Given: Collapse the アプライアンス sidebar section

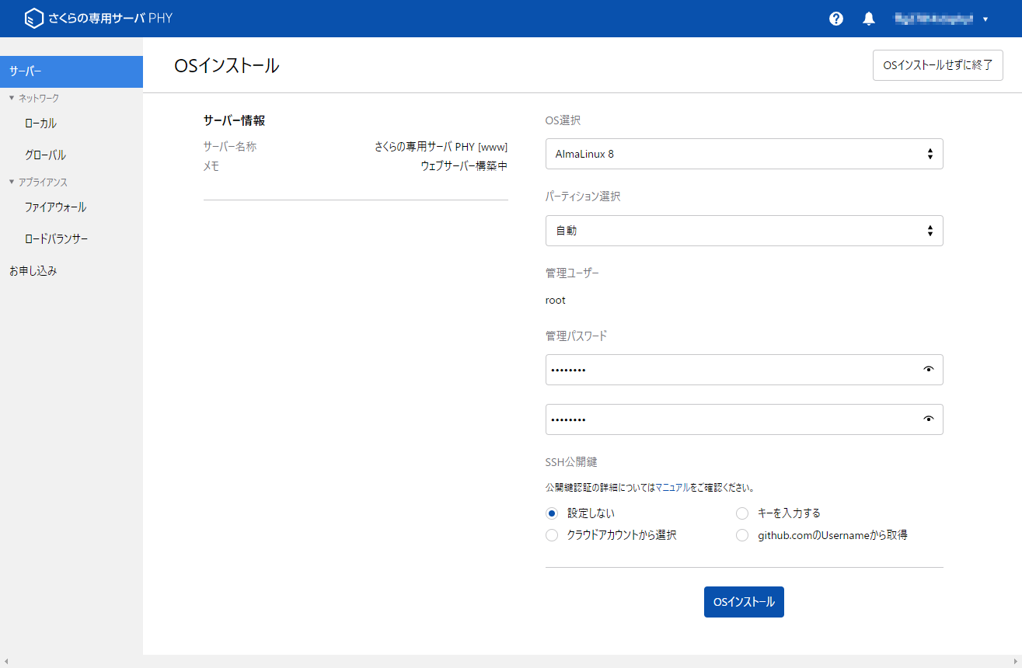Looking at the screenshot, I should pos(38,183).
